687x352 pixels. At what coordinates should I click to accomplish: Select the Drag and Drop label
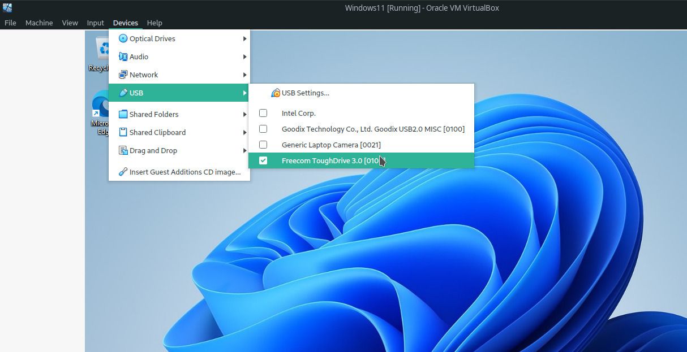click(x=153, y=150)
